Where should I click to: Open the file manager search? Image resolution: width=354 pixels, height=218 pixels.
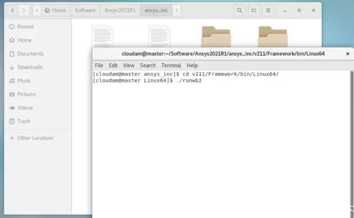point(240,10)
